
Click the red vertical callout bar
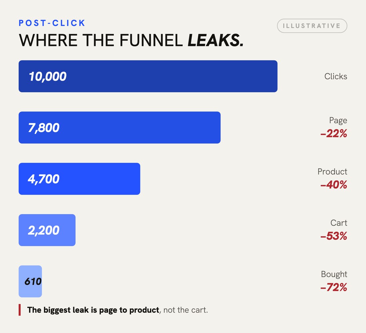[20, 310]
